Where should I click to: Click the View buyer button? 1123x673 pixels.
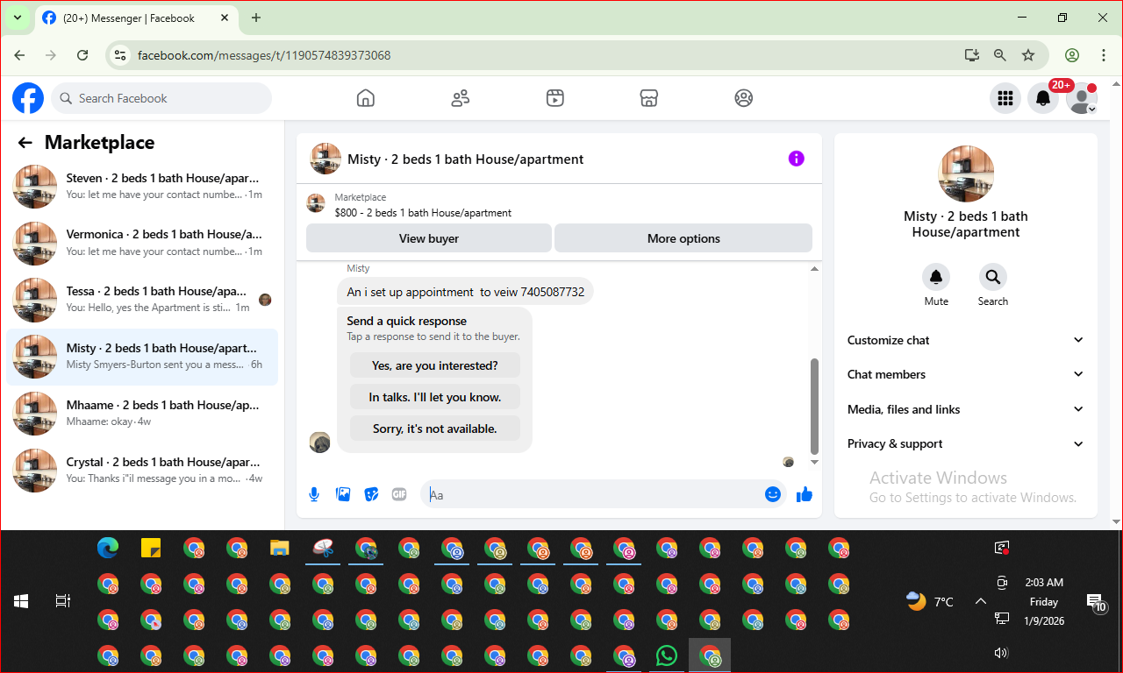click(x=429, y=238)
